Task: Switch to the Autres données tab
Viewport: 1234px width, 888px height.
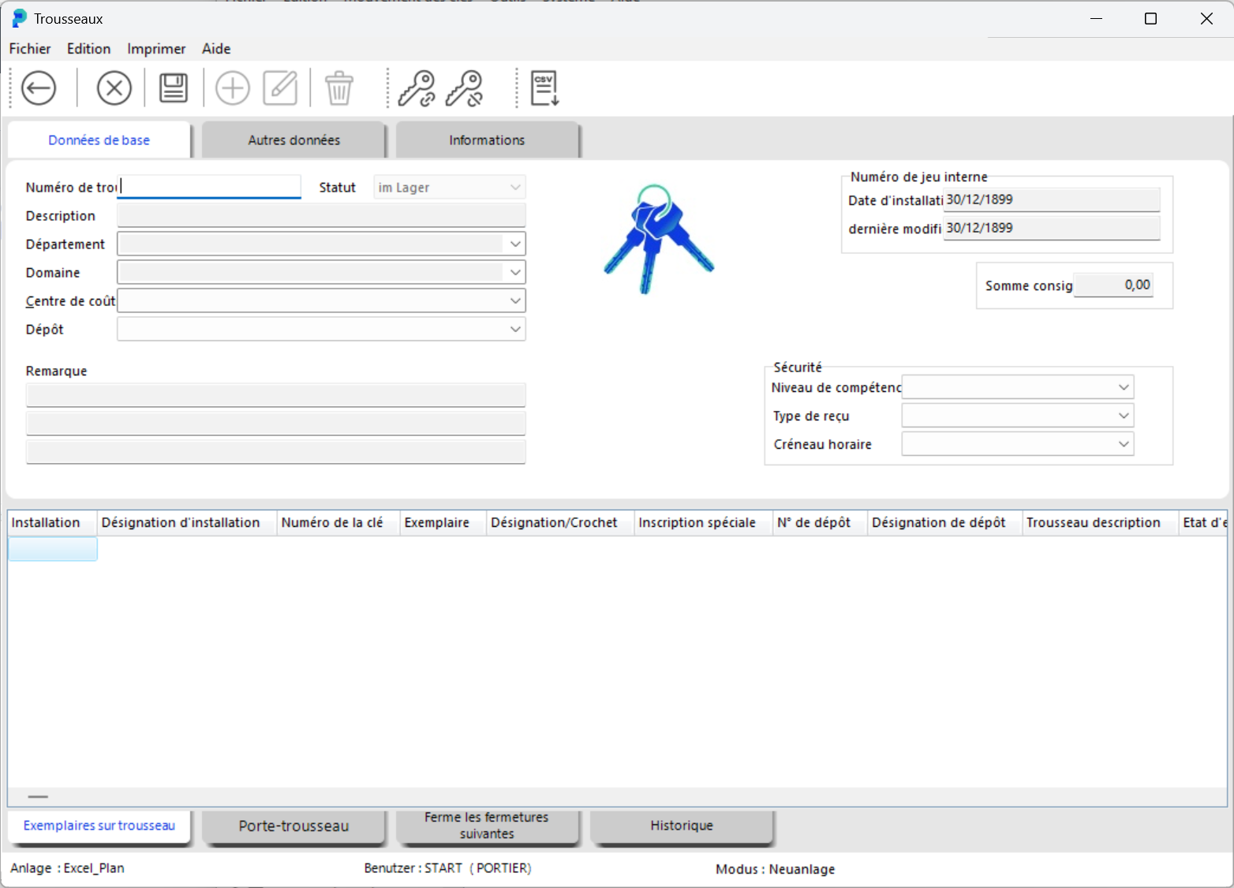Action: pos(294,140)
